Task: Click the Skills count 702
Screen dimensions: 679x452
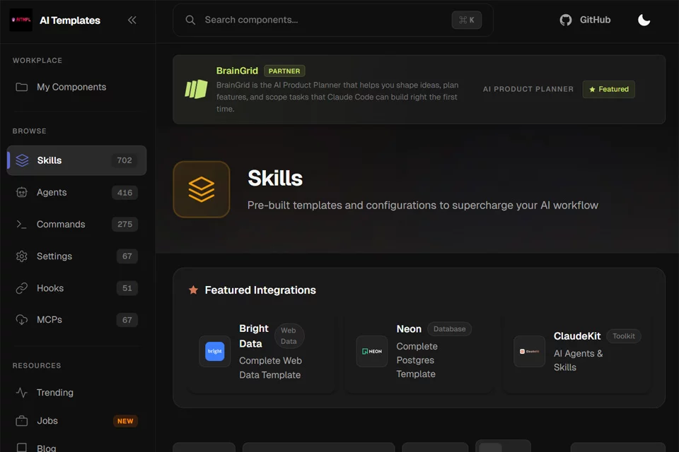Action: (124, 160)
